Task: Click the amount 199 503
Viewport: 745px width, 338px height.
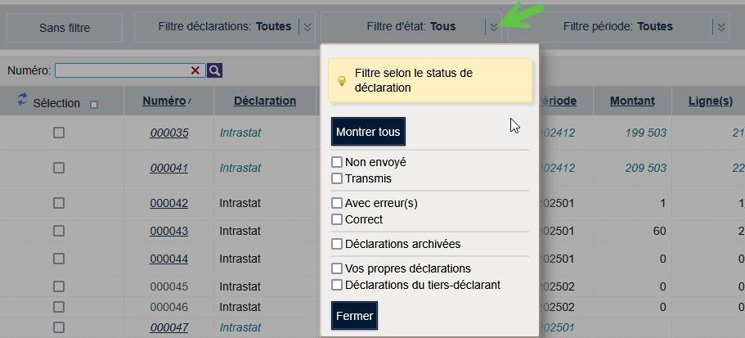Action: (646, 133)
